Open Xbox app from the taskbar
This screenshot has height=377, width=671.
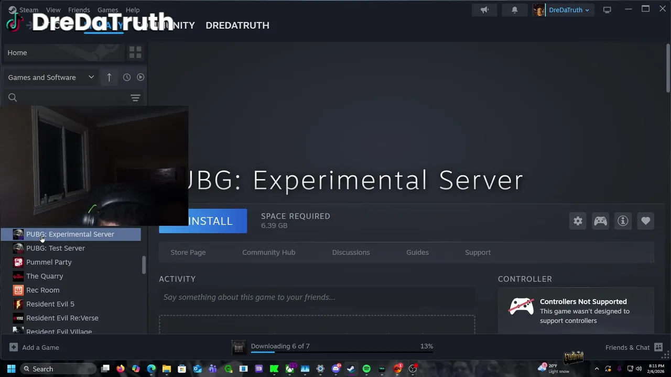(289, 369)
